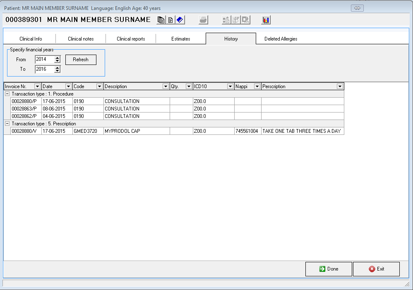Open the Description column filter dropdown
The width and height of the screenshot is (413, 290).
(166, 86)
